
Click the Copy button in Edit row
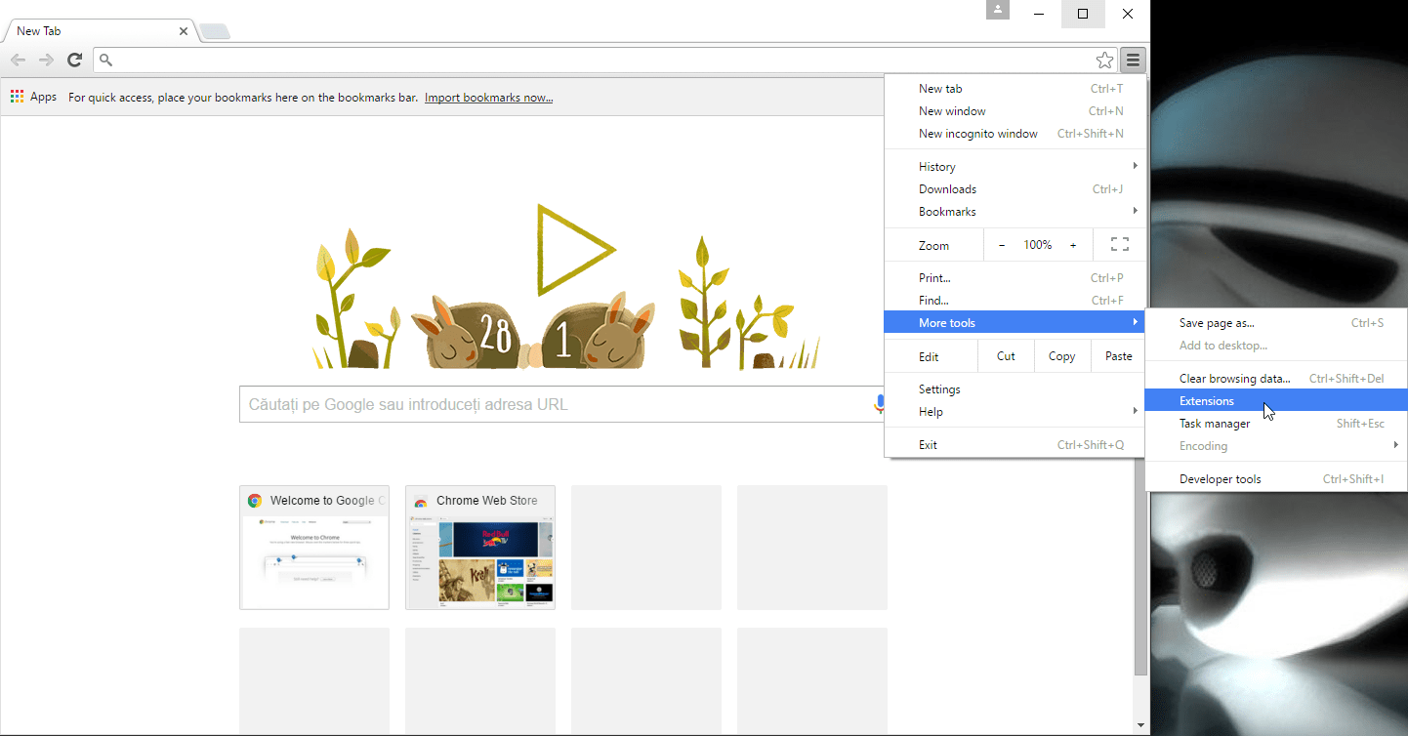pos(1062,356)
